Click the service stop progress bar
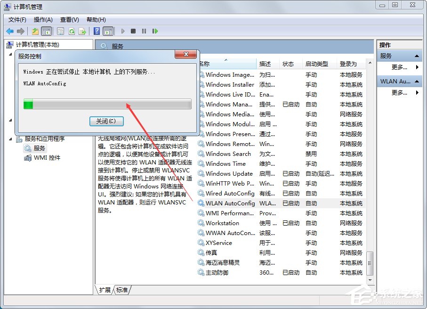The height and width of the screenshot is (309, 427). (x=107, y=104)
